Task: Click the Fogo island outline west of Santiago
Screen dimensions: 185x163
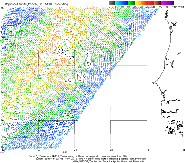Action: (69, 80)
